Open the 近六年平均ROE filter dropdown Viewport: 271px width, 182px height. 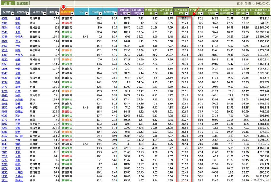click(x=186, y=14)
